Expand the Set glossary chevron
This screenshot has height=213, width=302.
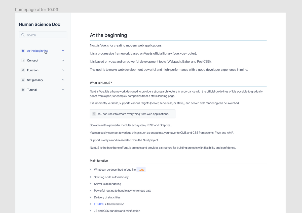pos(63,80)
